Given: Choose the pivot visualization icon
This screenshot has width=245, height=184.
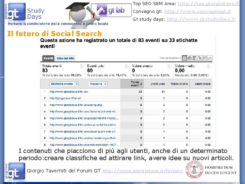Looking at the screenshot, I should [205, 58].
